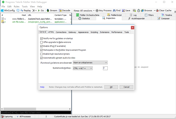This screenshot has height=119, width=176.
Task: Toggle Enable IPv6 (if available) checkbox
Action: (x=41, y=46)
